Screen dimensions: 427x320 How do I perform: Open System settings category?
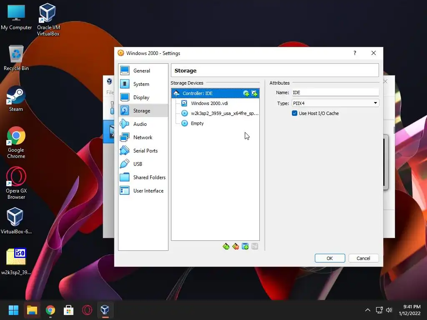(143, 84)
